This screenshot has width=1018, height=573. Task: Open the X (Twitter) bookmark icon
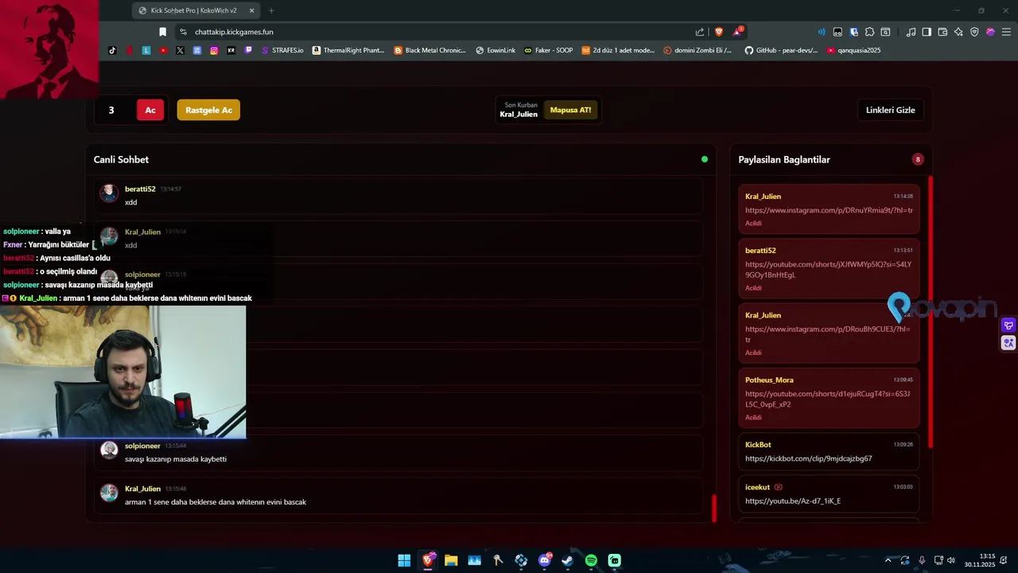pyautogui.click(x=180, y=50)
